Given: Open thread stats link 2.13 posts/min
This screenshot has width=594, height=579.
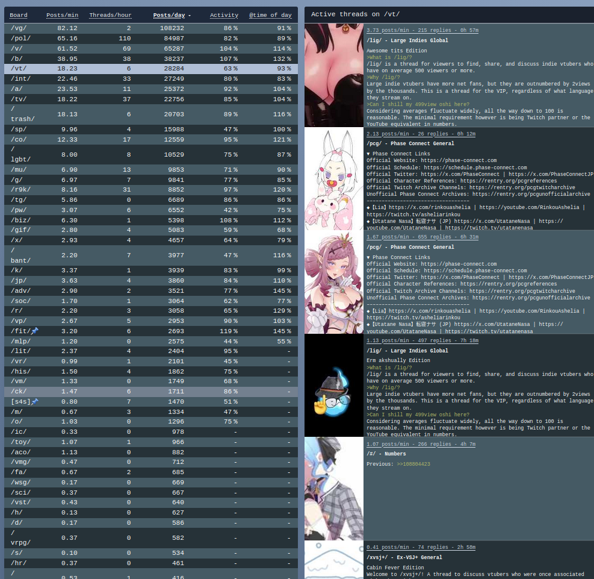Looking at the screenshot, I should click(x=421, y=134).
